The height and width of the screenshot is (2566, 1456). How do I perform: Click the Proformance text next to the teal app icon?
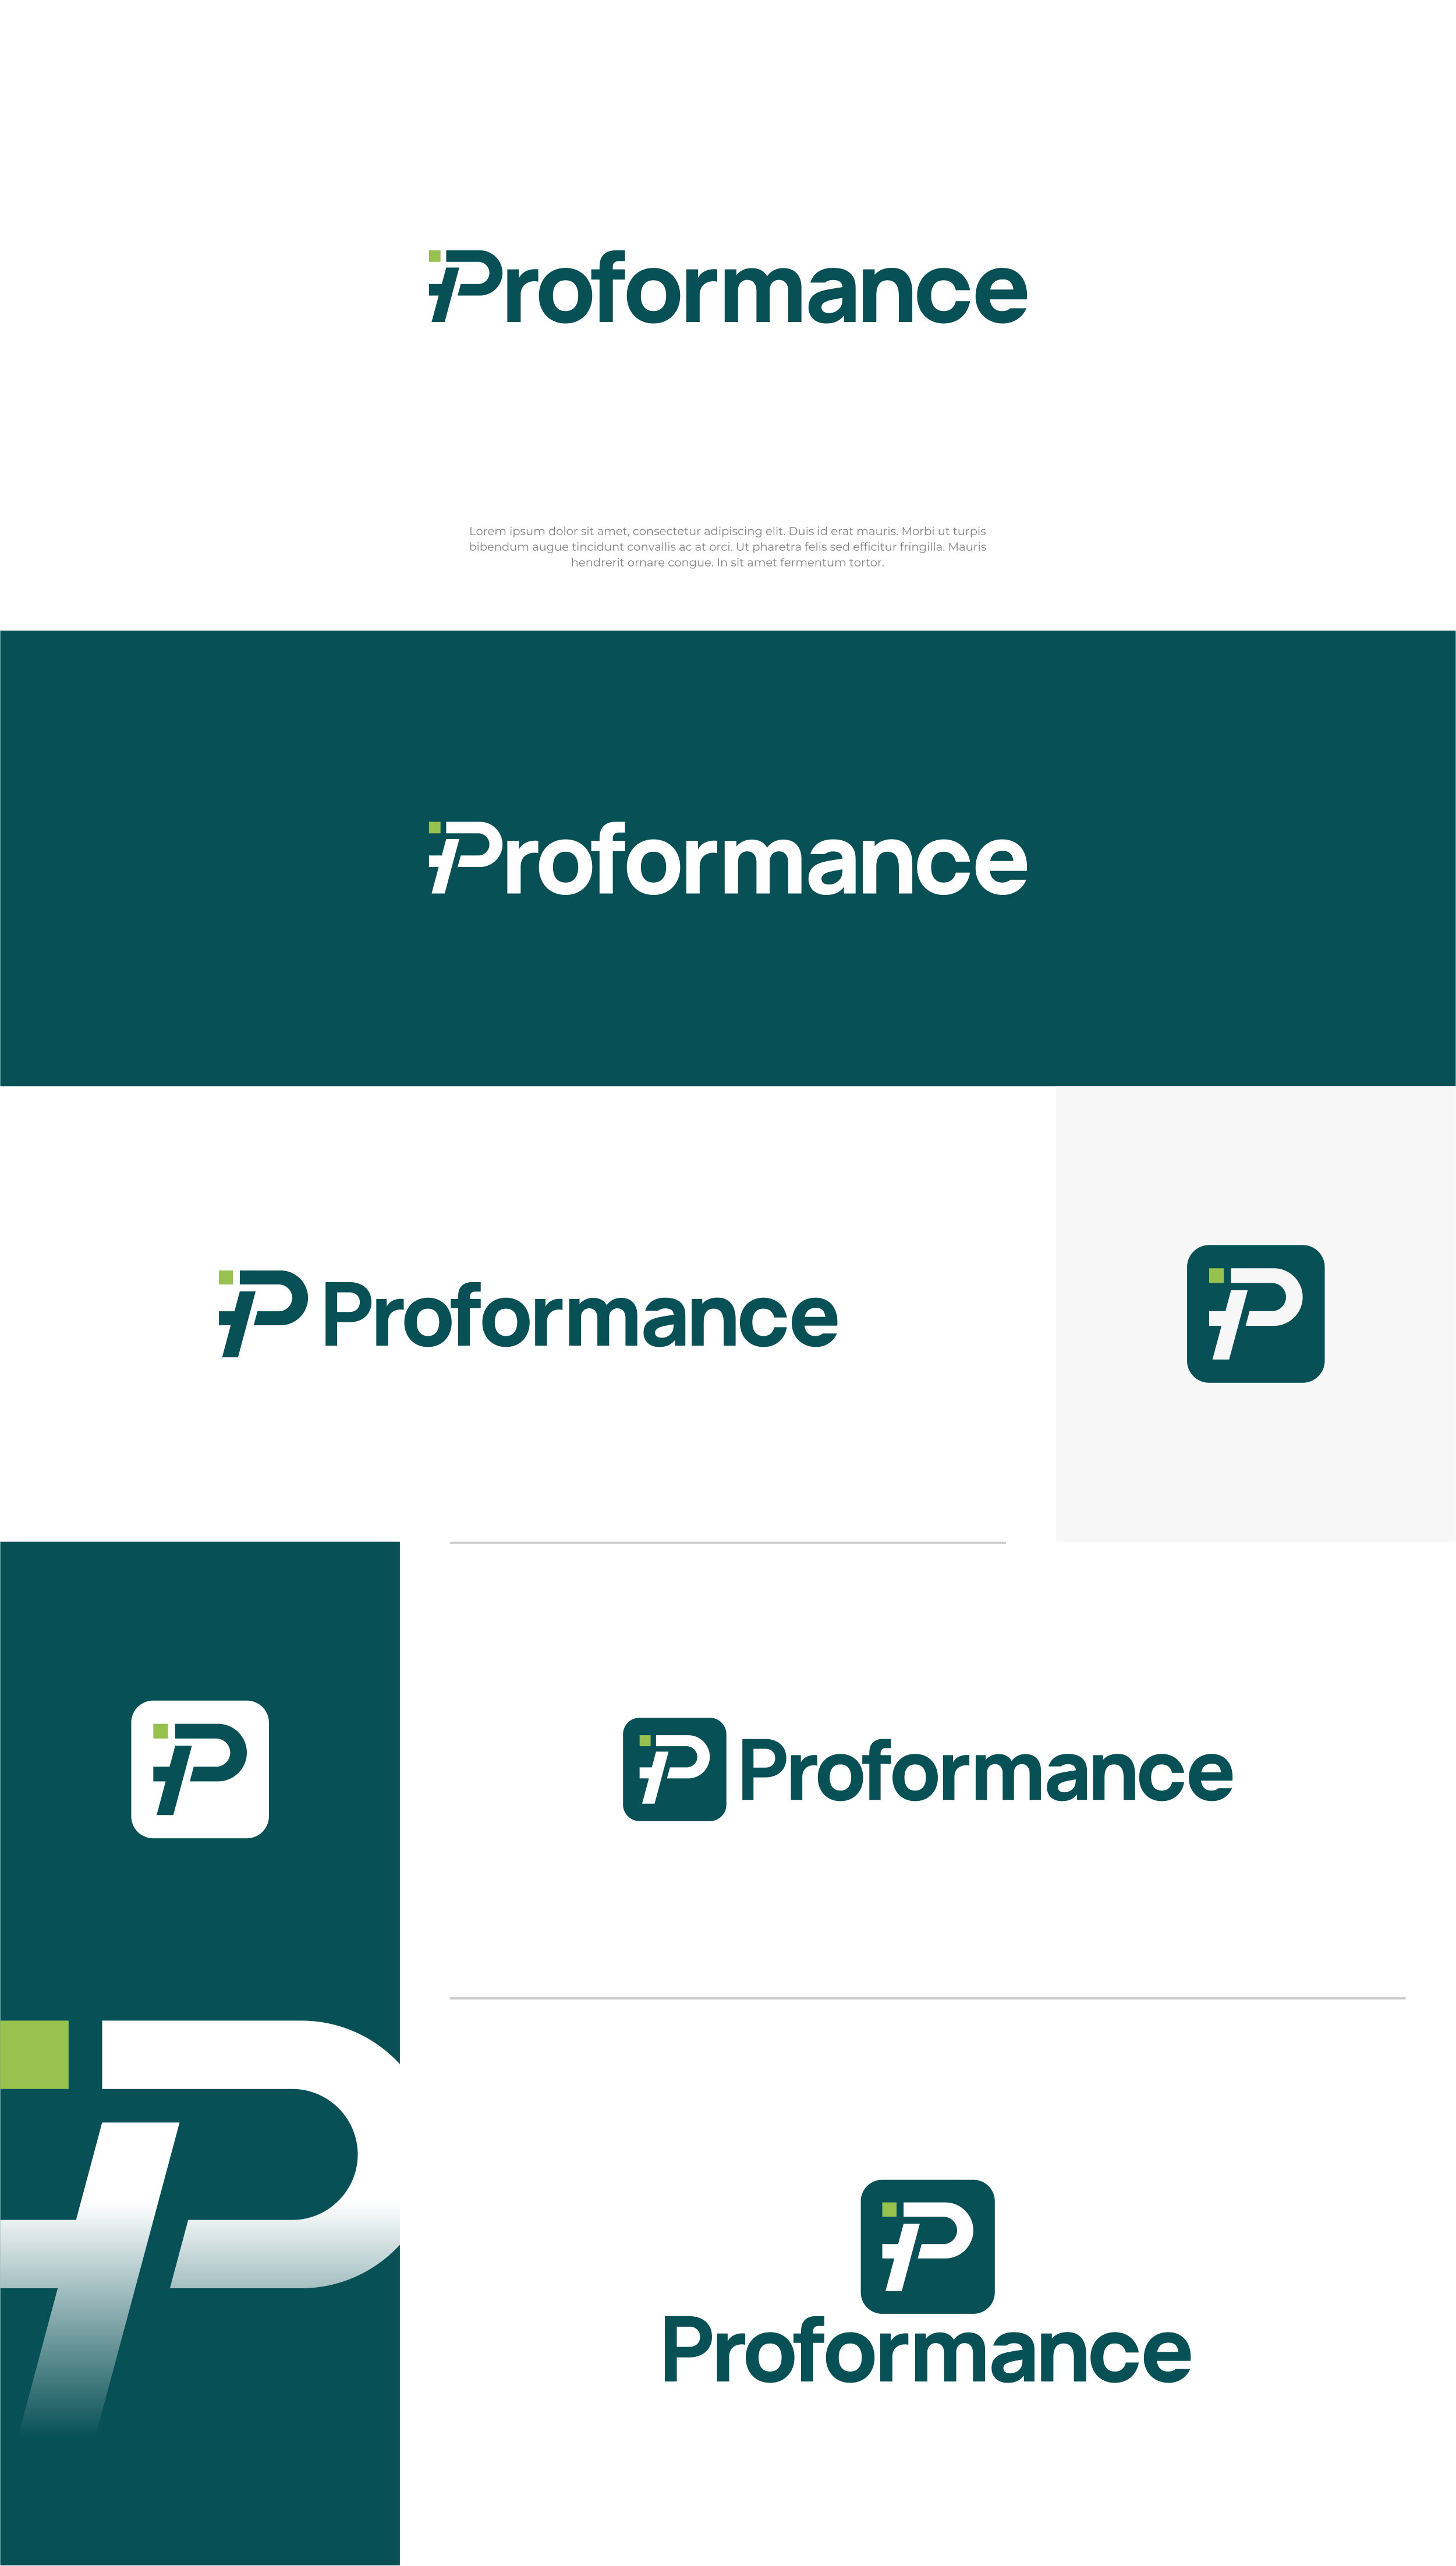point(986,1772)
